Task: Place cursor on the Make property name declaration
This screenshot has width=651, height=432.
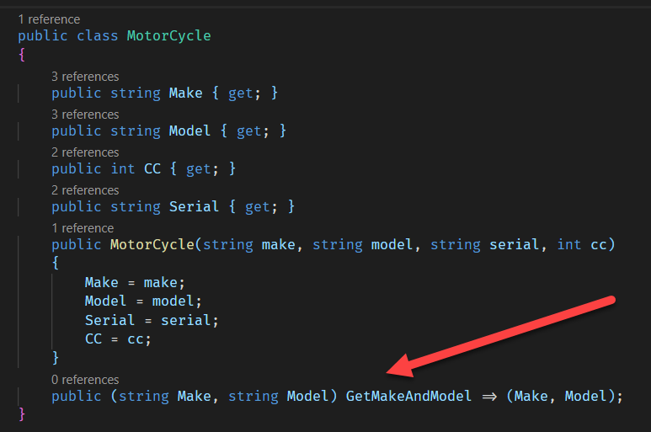Action: (x=185, y=93)
